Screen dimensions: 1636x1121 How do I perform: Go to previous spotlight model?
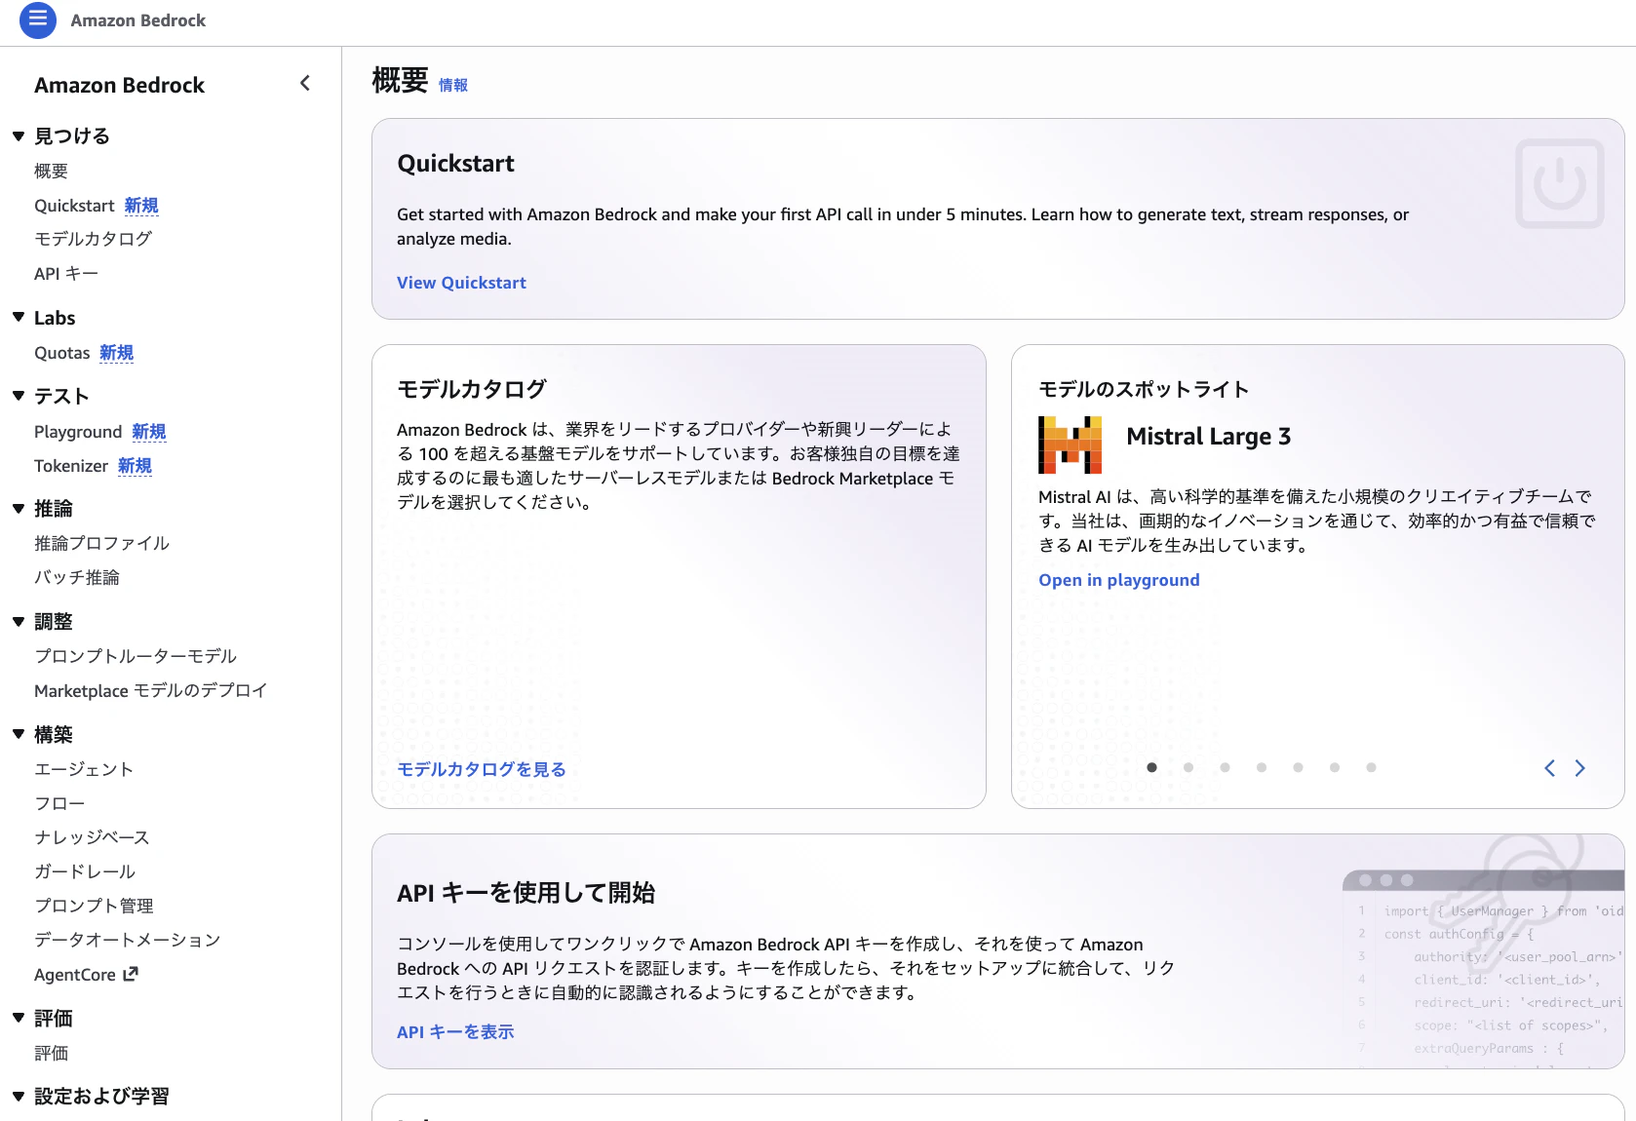tap(1549, 768)
